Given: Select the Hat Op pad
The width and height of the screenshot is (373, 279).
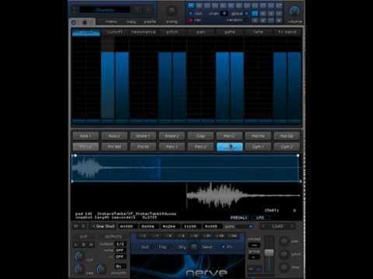Looking at the screenshot, I should (x=287, y=136).
